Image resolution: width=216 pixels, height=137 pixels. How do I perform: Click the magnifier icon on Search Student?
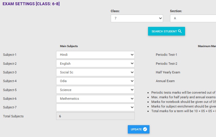click(180, 31)
